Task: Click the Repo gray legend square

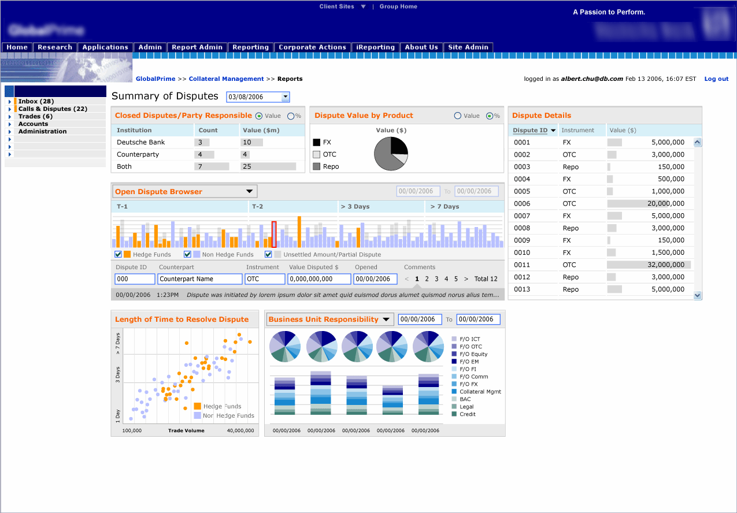Action: coord(316,166)
